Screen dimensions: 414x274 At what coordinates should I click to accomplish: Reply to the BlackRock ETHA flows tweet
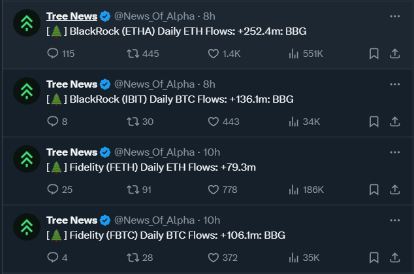click(x=61, y=54)
